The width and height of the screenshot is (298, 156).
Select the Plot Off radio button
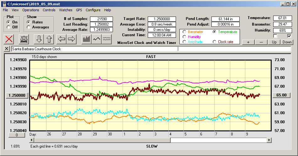click(x=9, y=27)
